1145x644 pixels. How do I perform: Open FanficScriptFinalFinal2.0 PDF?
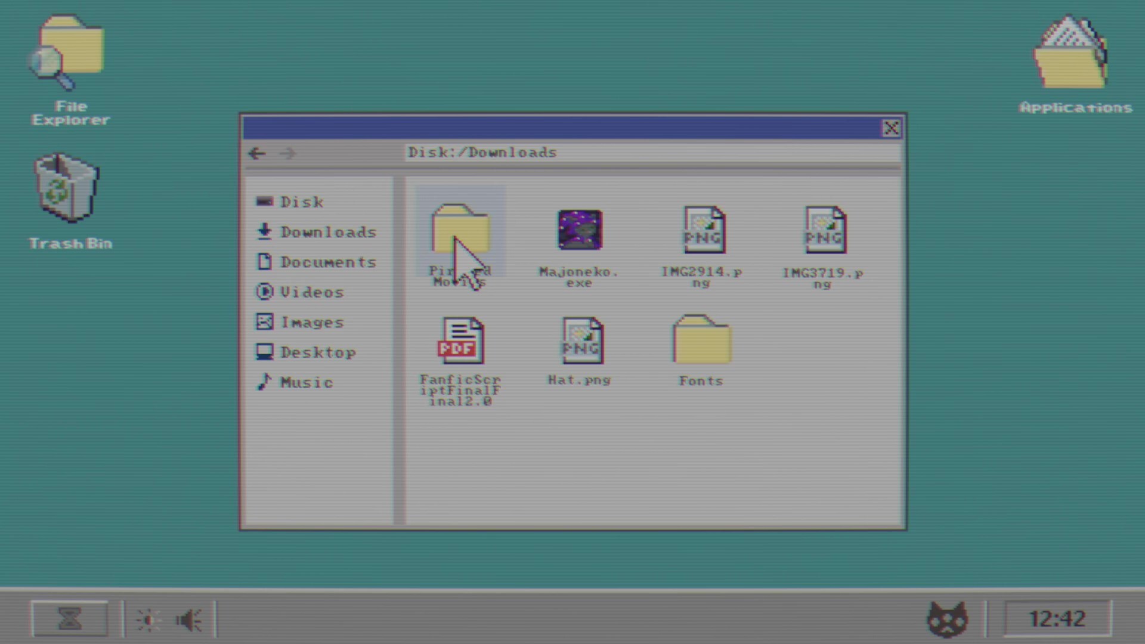point(460,340)
